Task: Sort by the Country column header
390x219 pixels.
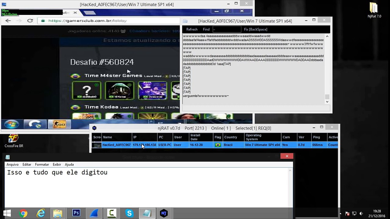Action: pos(233,137)
